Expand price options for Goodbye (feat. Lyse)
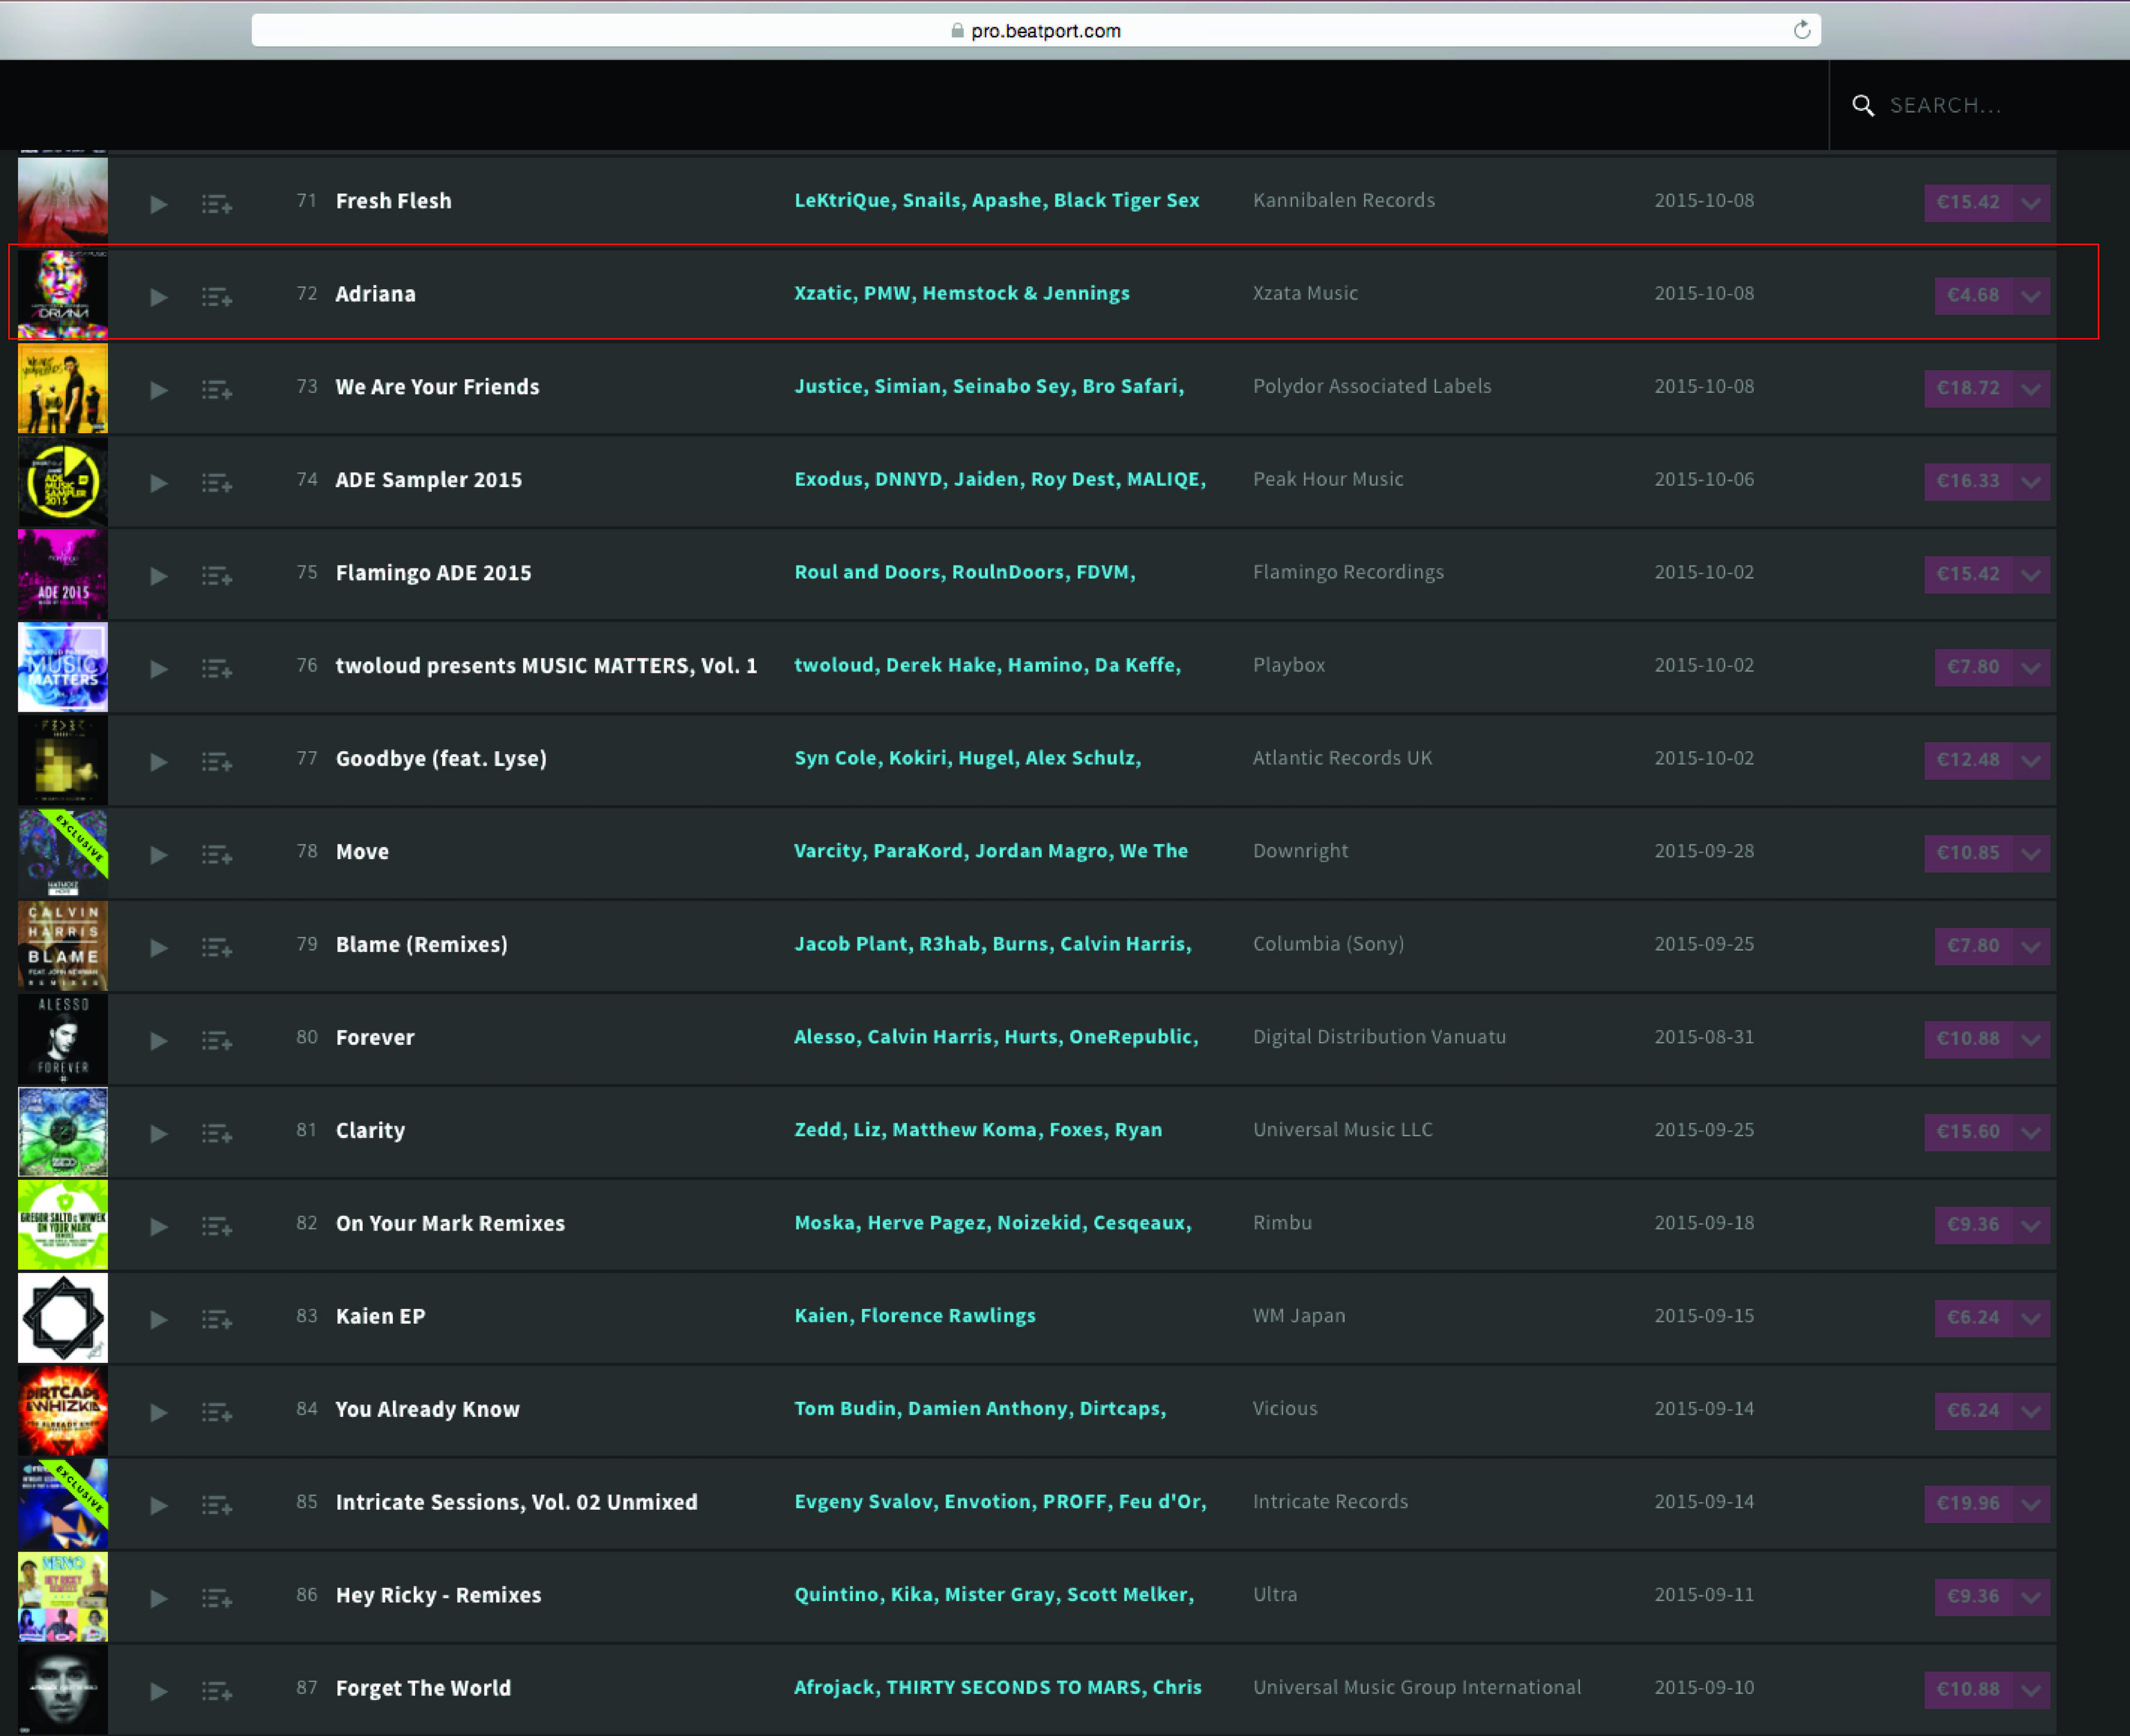The width and height of the screenshot is (2130, 1736). tap(2031, 761)
